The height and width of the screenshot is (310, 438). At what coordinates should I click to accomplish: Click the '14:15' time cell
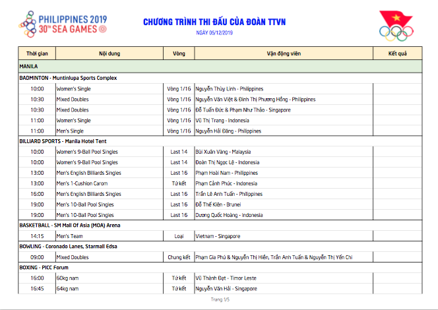(x=37, y=236)
